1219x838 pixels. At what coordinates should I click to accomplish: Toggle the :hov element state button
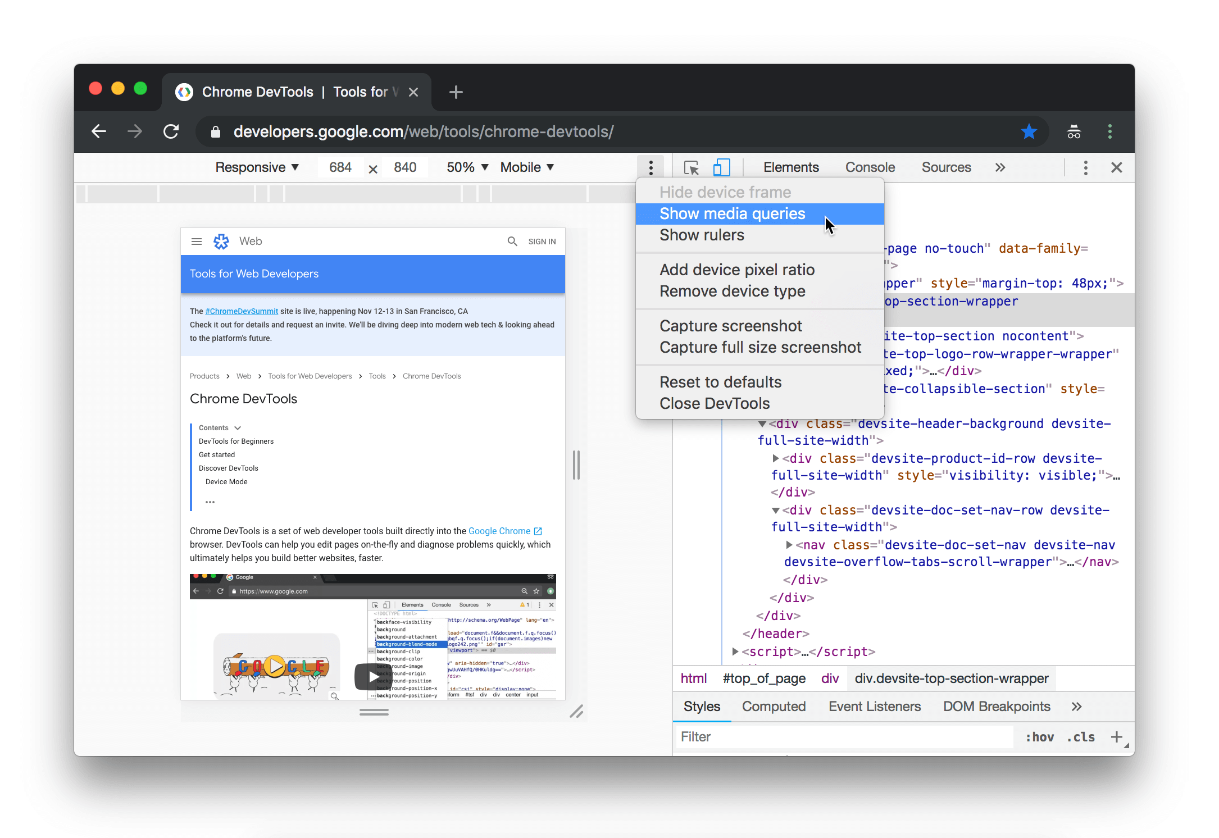click(x=1039, y=737)
